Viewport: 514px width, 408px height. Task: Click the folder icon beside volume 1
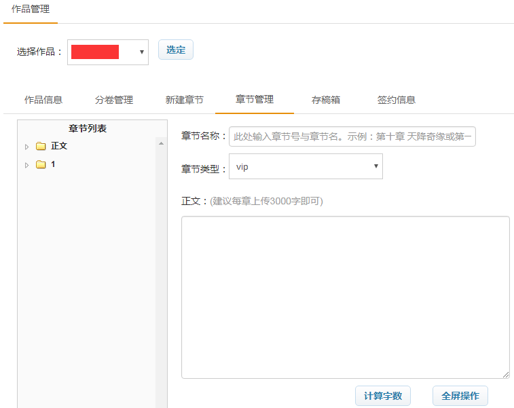coord(41,164)
